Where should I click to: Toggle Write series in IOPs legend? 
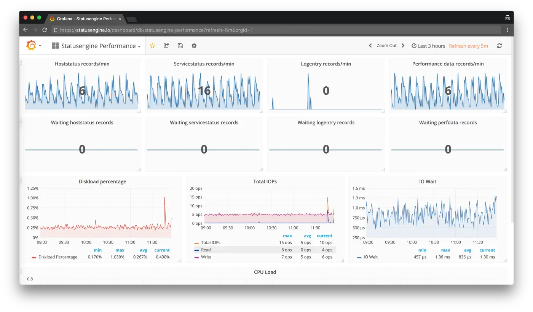[206, 257]
